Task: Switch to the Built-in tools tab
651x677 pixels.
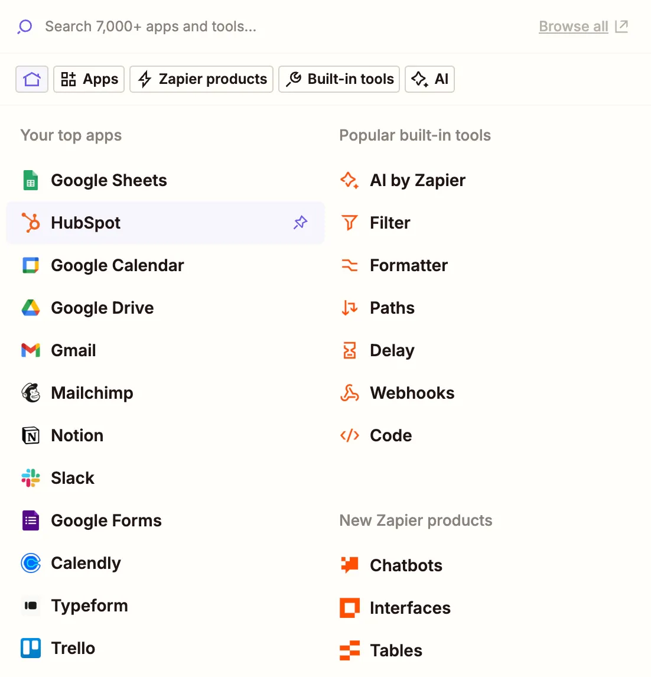Action: coord(339,79)
